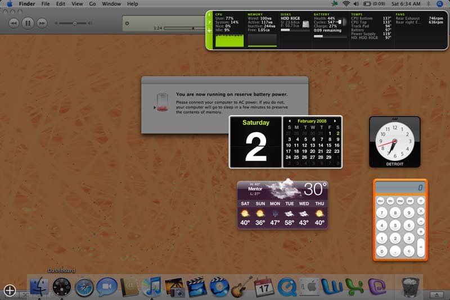The width and height of the screenshot is (450, 300).
Task: Select February 14 in the calendar widget
Action: (321, 146)
